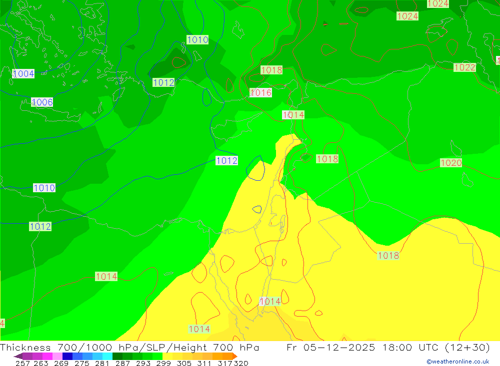This screenshot has width=500, height=366.
Task: Click the 18:00 UTC time text
Action: pyautogui.click(x=411, y=347)
